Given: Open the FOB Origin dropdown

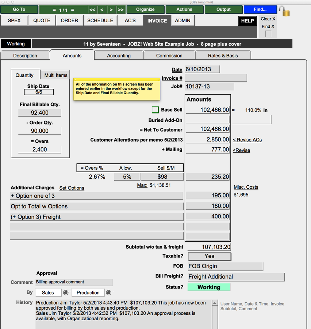Looking at the screenshot, I should pyautogui.click(x=225, y=266).
